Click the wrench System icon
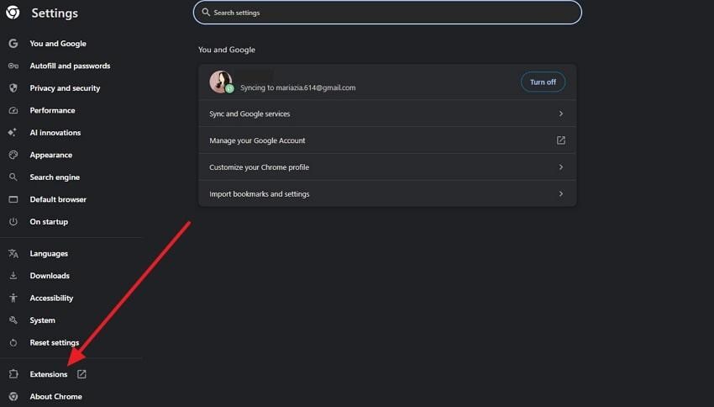Screen dimensions: 714x407 pyautogui.click(x=13, y=320)
